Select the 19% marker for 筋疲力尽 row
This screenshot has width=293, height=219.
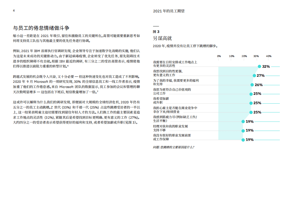tap(243, 121)
